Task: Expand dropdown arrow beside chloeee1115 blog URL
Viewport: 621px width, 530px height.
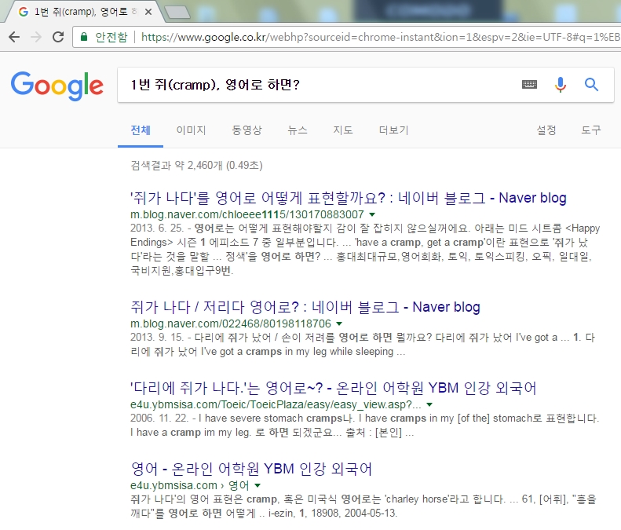Action: [372, 214]
